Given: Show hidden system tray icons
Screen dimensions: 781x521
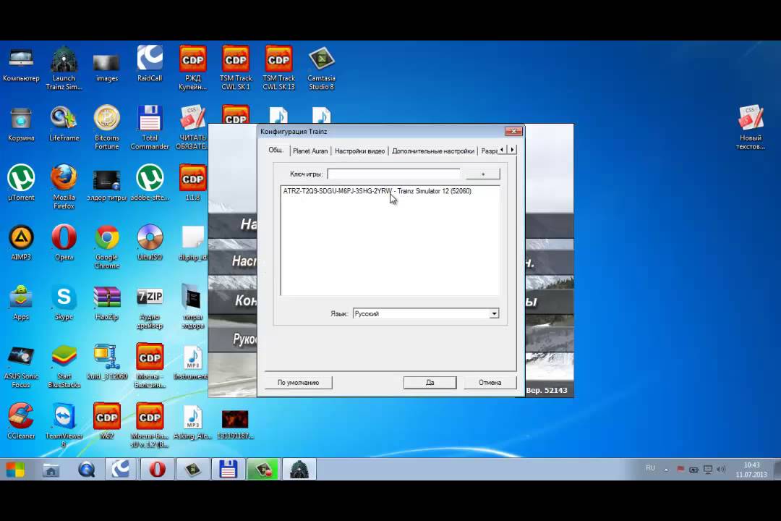Looking at the screenshot, I should tap(666, 470).
